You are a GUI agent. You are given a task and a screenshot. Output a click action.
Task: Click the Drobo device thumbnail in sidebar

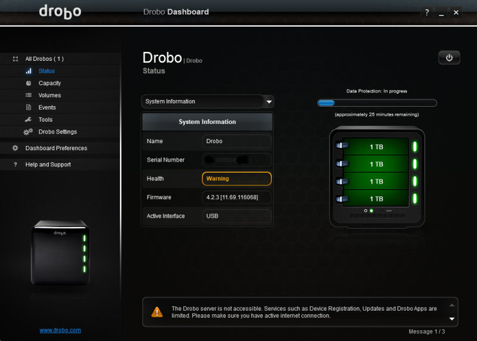(x=60, y=253)
